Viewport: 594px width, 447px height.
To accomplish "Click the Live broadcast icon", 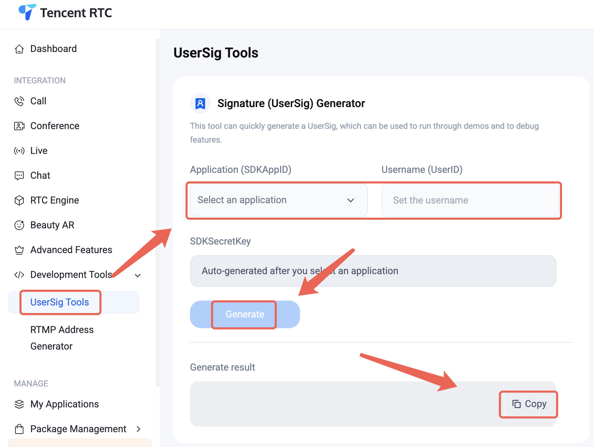I will pos(19,151).
